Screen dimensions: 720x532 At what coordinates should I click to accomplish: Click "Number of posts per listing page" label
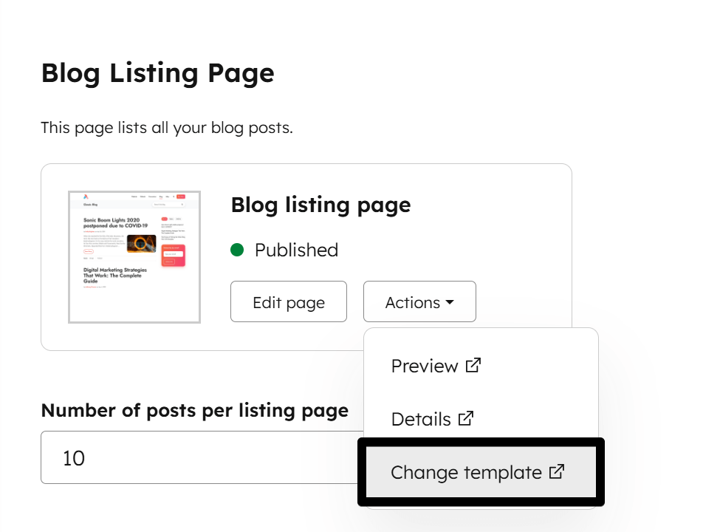(x=194, y=410)
